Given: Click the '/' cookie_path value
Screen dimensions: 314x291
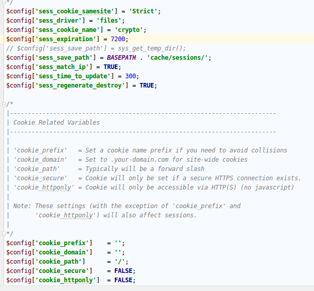Looking at the screenshot, I should point(120,262).
